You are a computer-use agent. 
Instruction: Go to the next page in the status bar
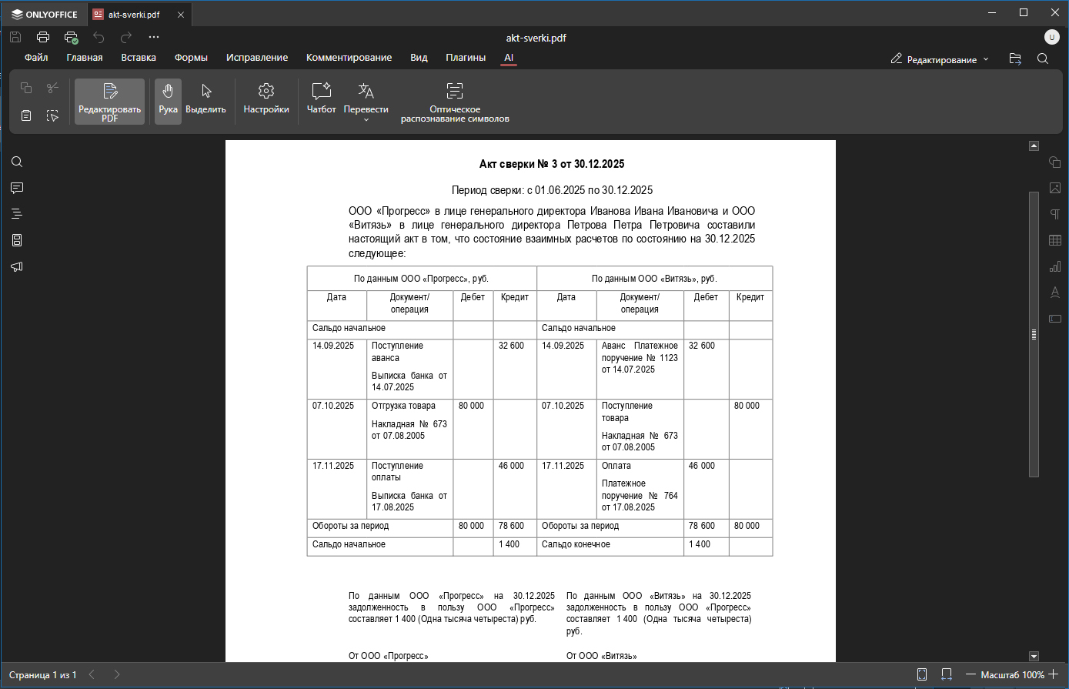pos(117,674)
